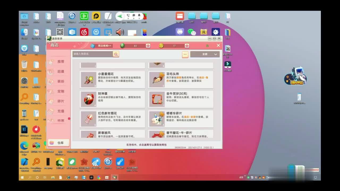Screen dimensions: 340x191
Task: Click the item name search field
Action: tap(92, 54)
